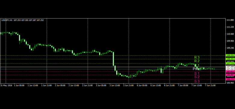Select the green 107.774 price tag
The image size is (235, 109).
click(230, 63)
